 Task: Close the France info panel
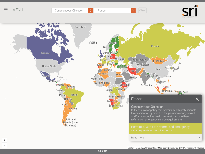click(197, 99)
